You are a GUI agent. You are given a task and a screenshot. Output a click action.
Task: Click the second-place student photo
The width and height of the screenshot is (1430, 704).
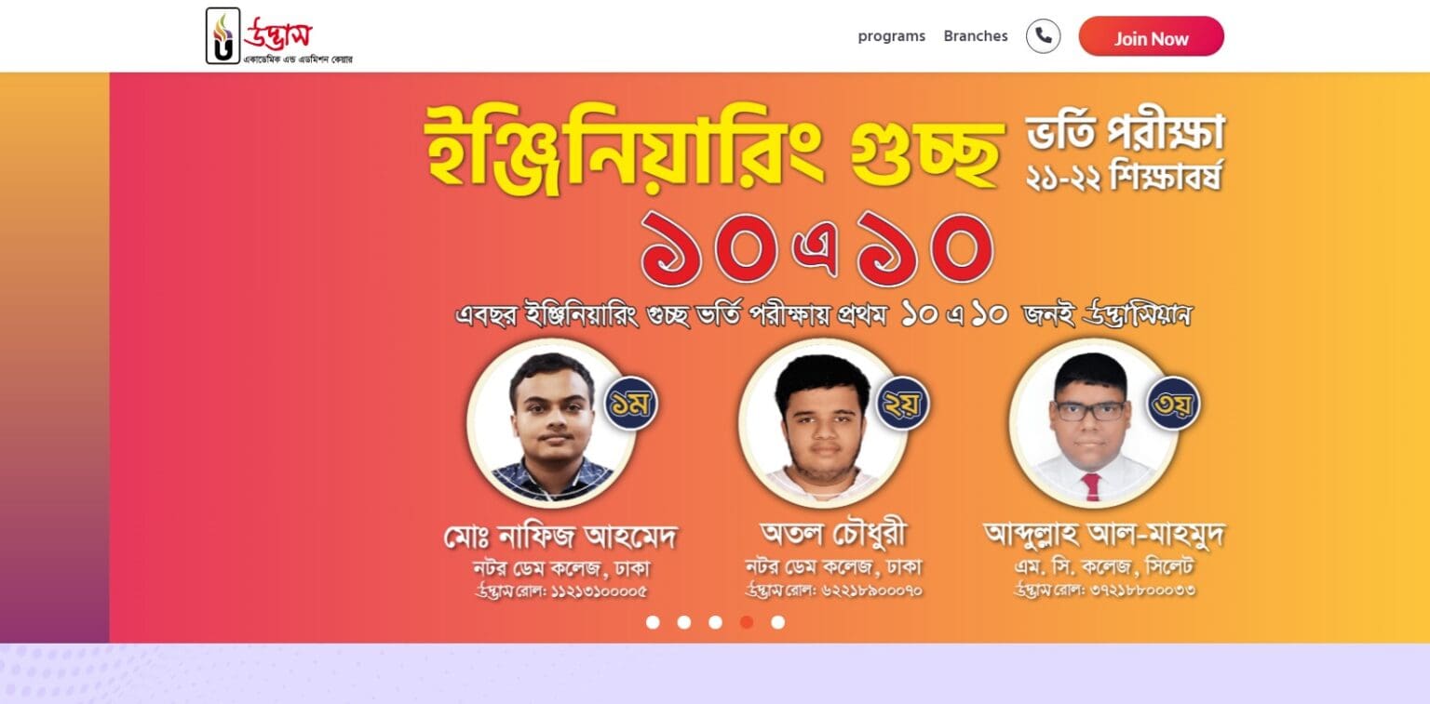coord(822,423)
